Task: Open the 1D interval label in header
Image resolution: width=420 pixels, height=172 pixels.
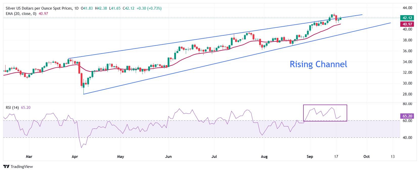Action: (x=76, y=8)
